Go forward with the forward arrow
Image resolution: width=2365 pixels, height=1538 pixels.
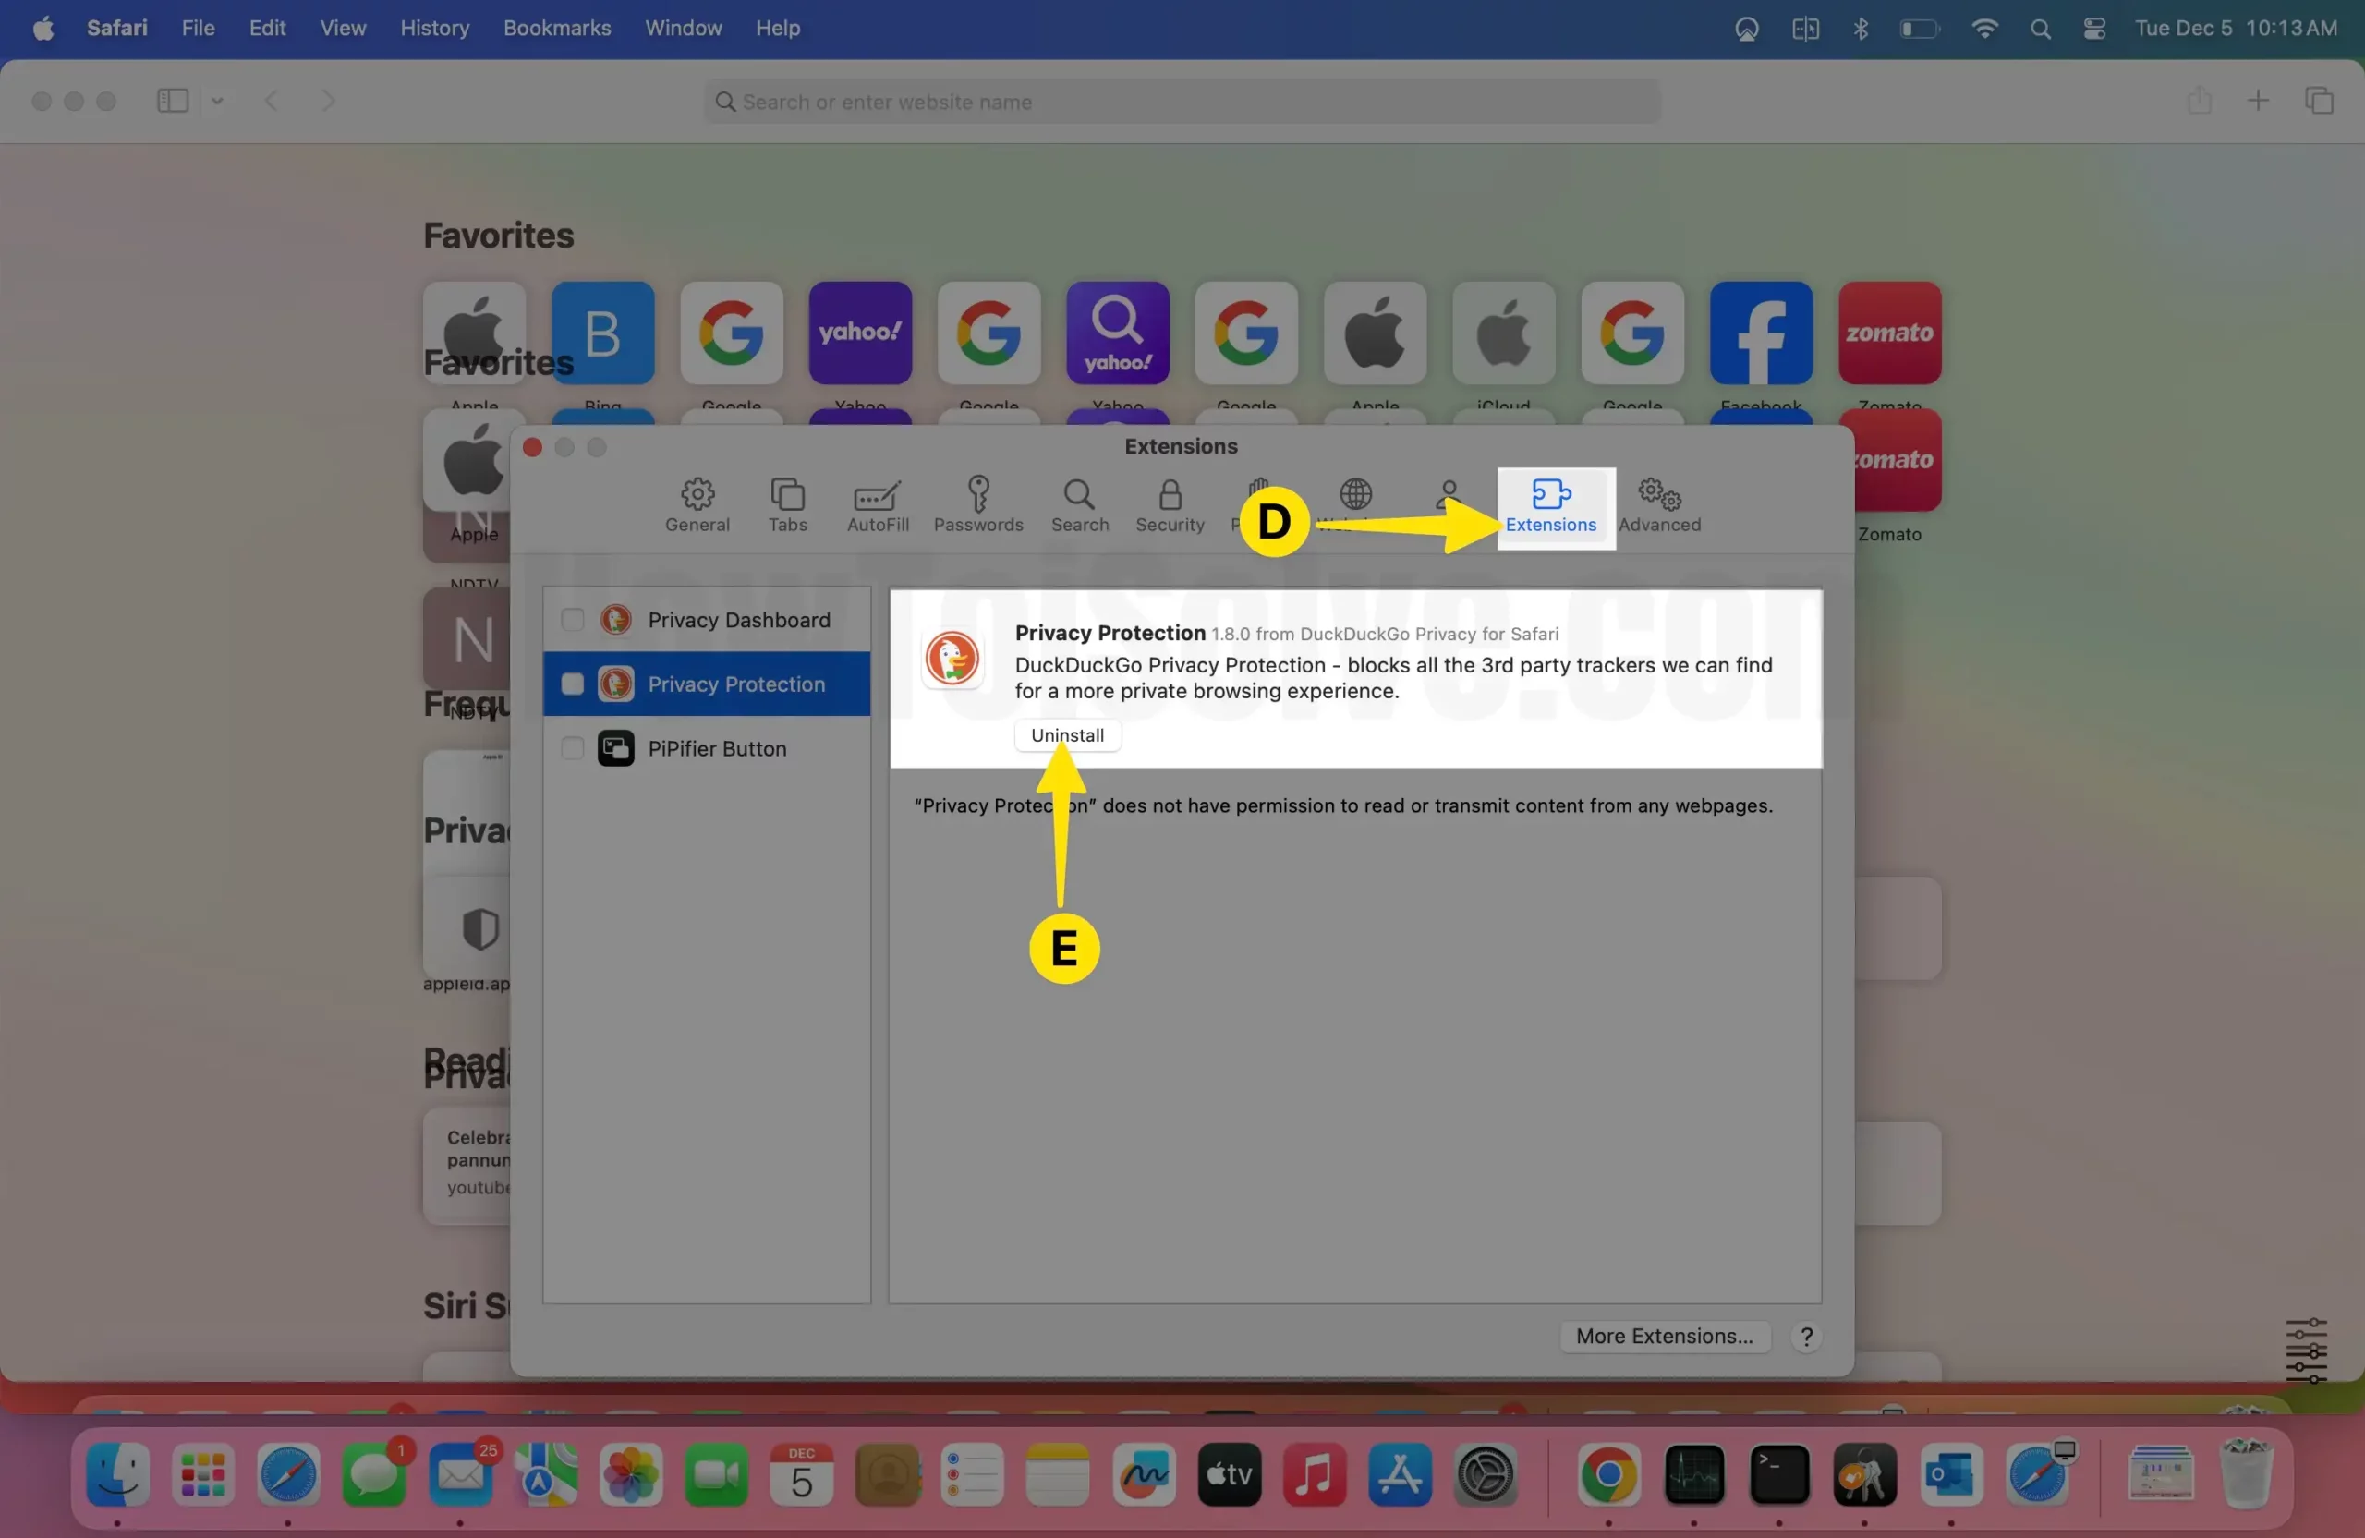tap(328, 101)
